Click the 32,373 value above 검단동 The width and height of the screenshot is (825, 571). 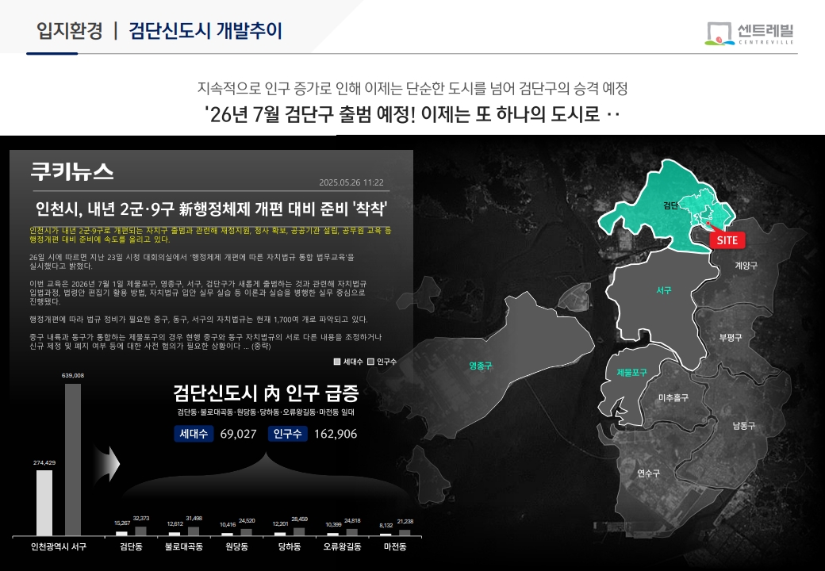pos(141,519)
